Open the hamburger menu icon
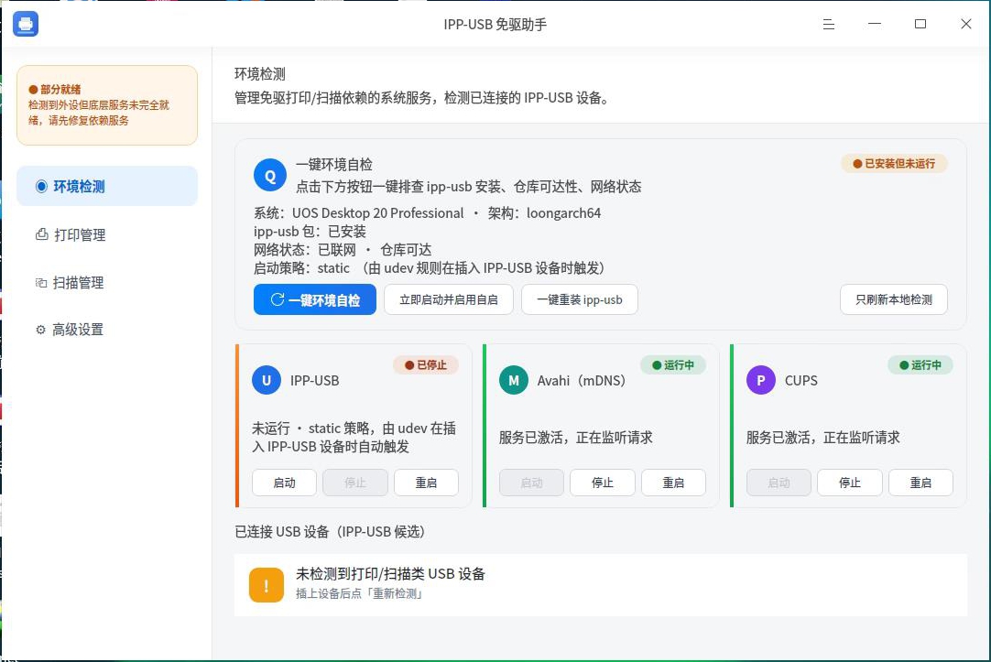This screenshot has height=662, width=991. [829, 24]
